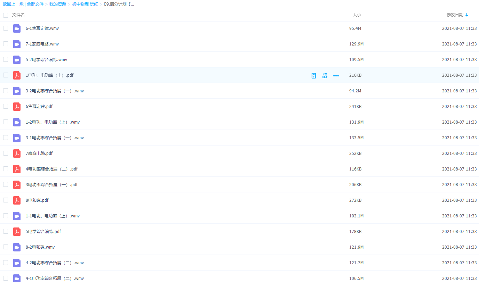Toggle the sort arrow next to 修改日期
The width and height of the screenshot is (479, 282).
pyautogui.click(x=467, y=15)
